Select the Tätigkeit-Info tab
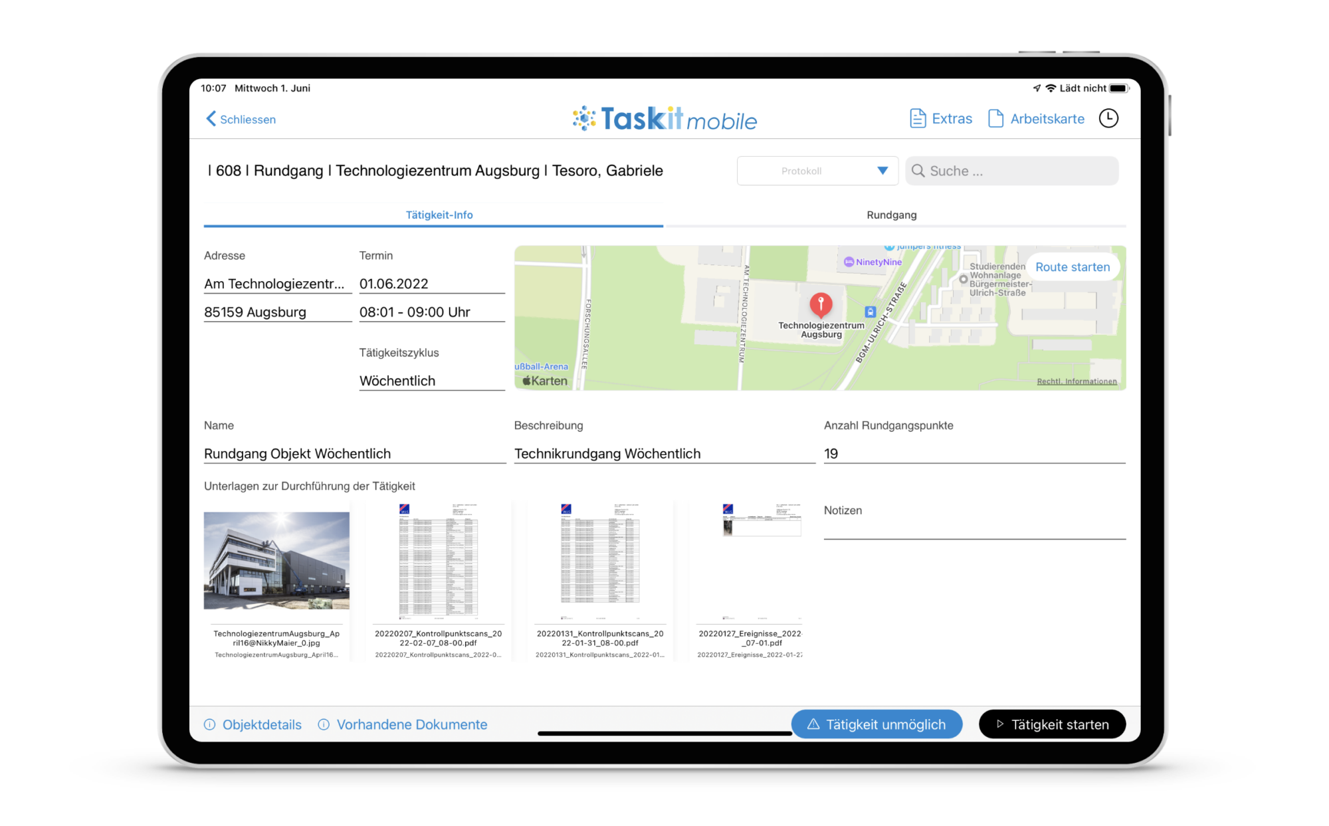1329x826 pixels. tap(439, 215)
